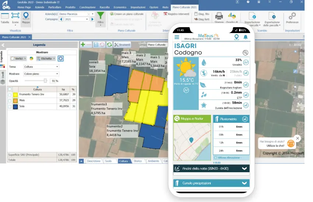Open the Particellare menu
Image resolution: width=313 pixels, height=202 pixels.
(55, 7)
